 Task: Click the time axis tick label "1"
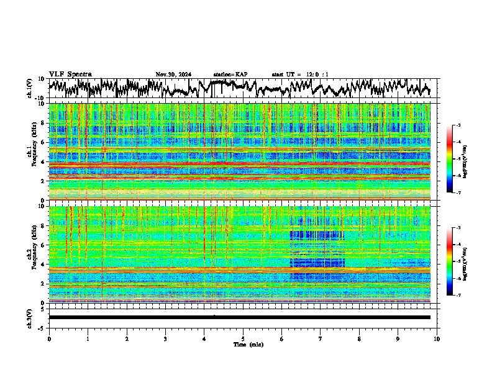[88, 339]
